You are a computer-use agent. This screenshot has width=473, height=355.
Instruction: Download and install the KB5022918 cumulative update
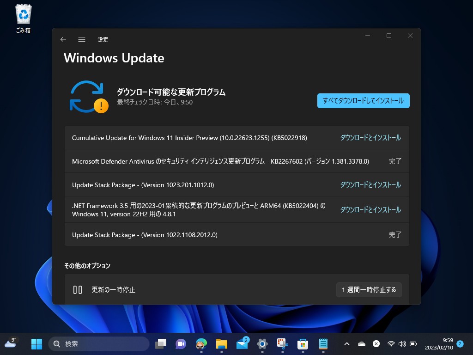371,137
